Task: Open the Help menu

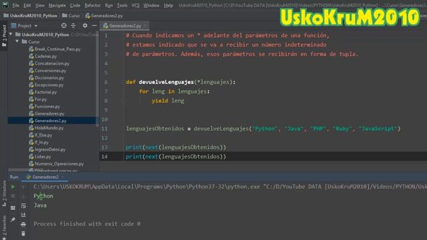Action: pos(168,5)
